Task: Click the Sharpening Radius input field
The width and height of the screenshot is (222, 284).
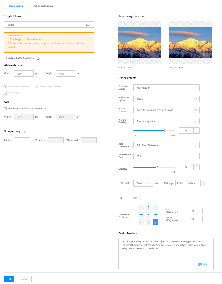Action: pyautogui.click(x=23, y=140)
